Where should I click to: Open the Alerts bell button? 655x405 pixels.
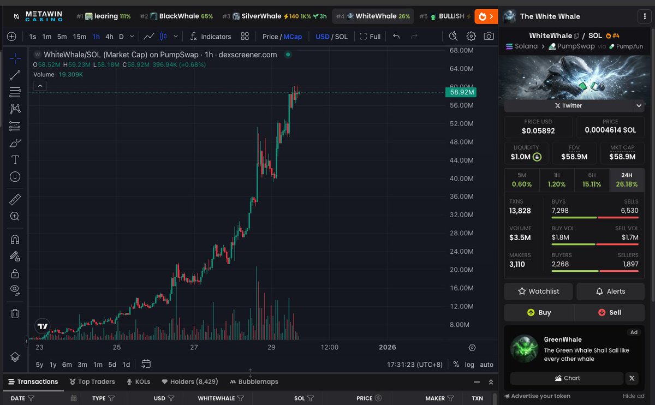click(x=610, y=291)
